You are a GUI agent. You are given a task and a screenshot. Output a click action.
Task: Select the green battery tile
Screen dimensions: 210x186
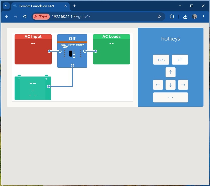coord(33,88)
